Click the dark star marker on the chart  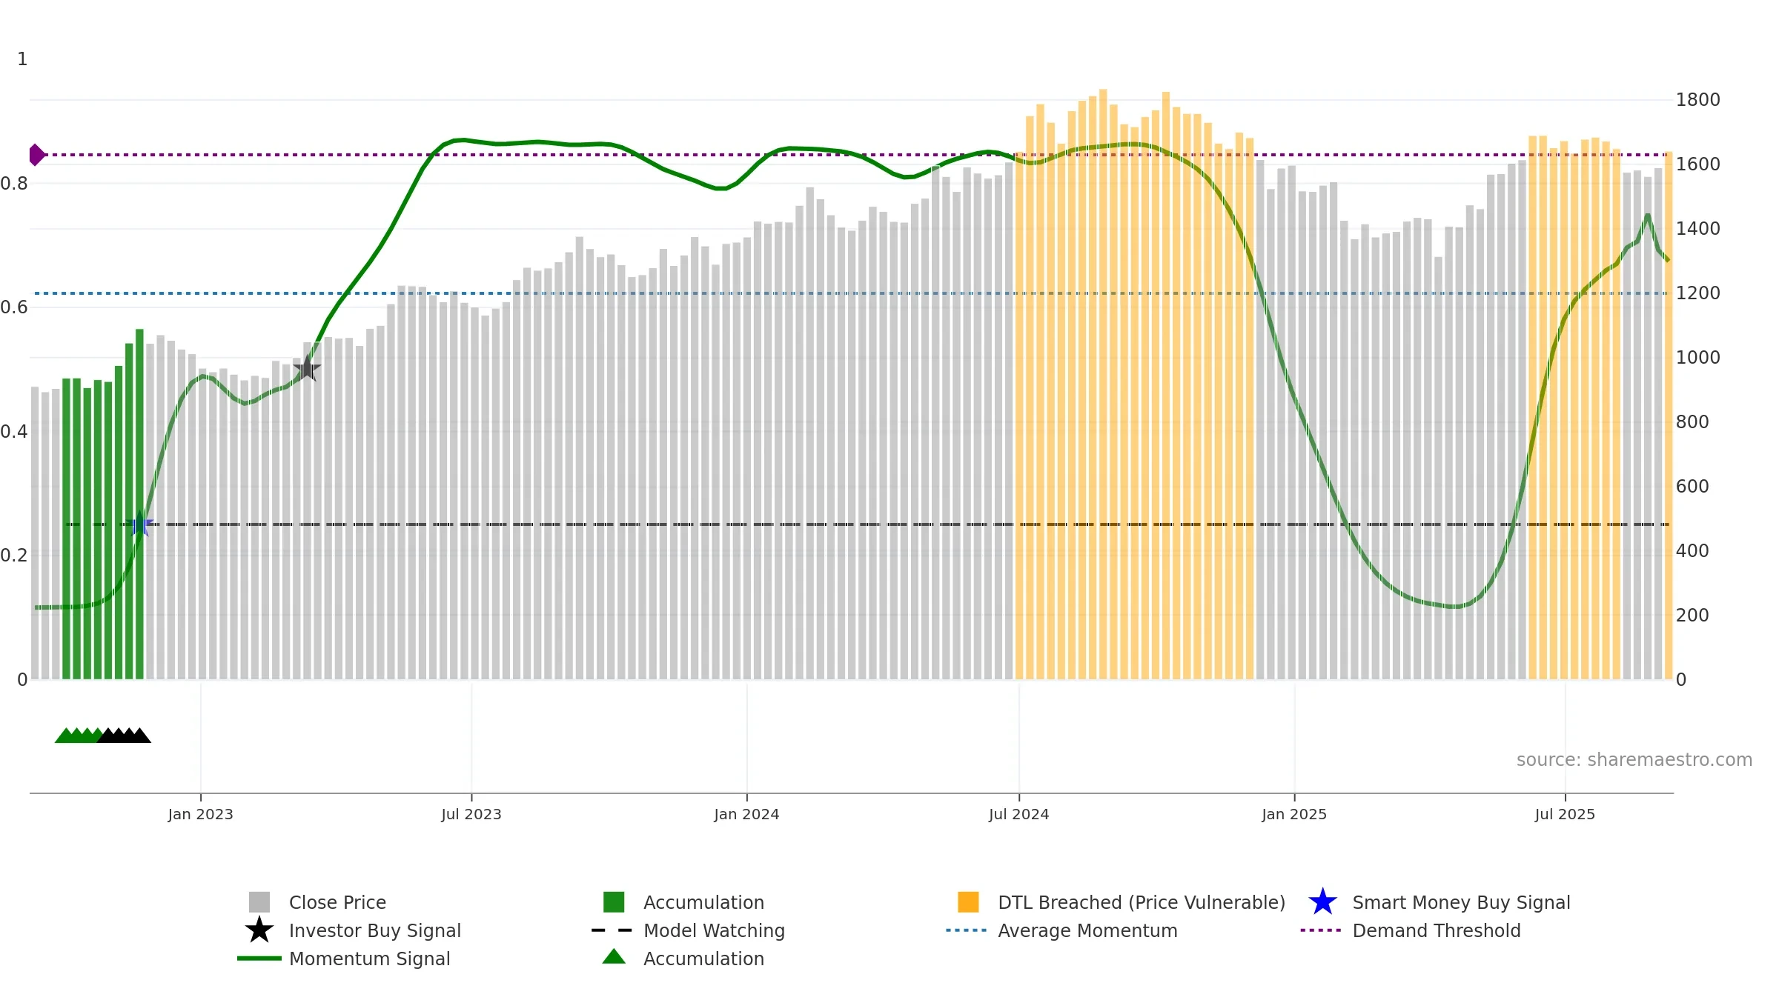pyautogui.click(x=307, y=368)
